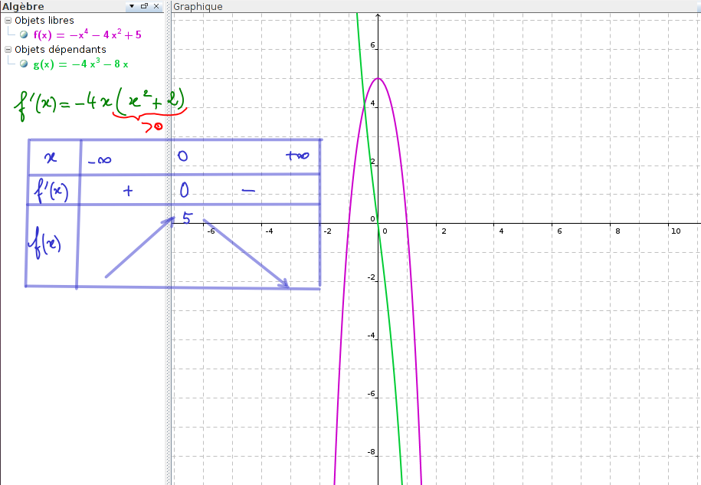Toggle visibility bullet of function f(x)

(x=24, y=35)
